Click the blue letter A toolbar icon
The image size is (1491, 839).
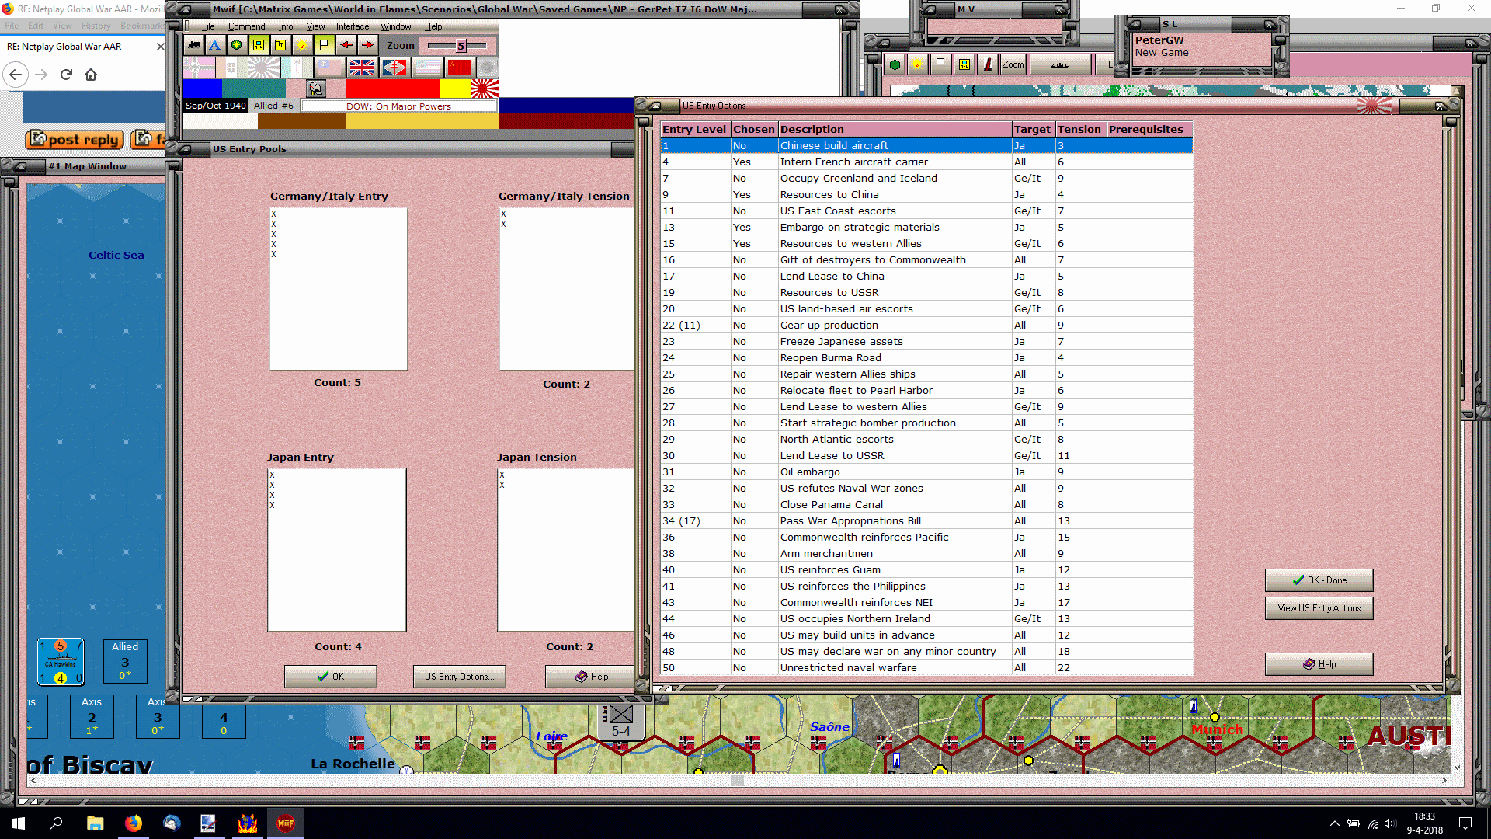click(215, 45)
